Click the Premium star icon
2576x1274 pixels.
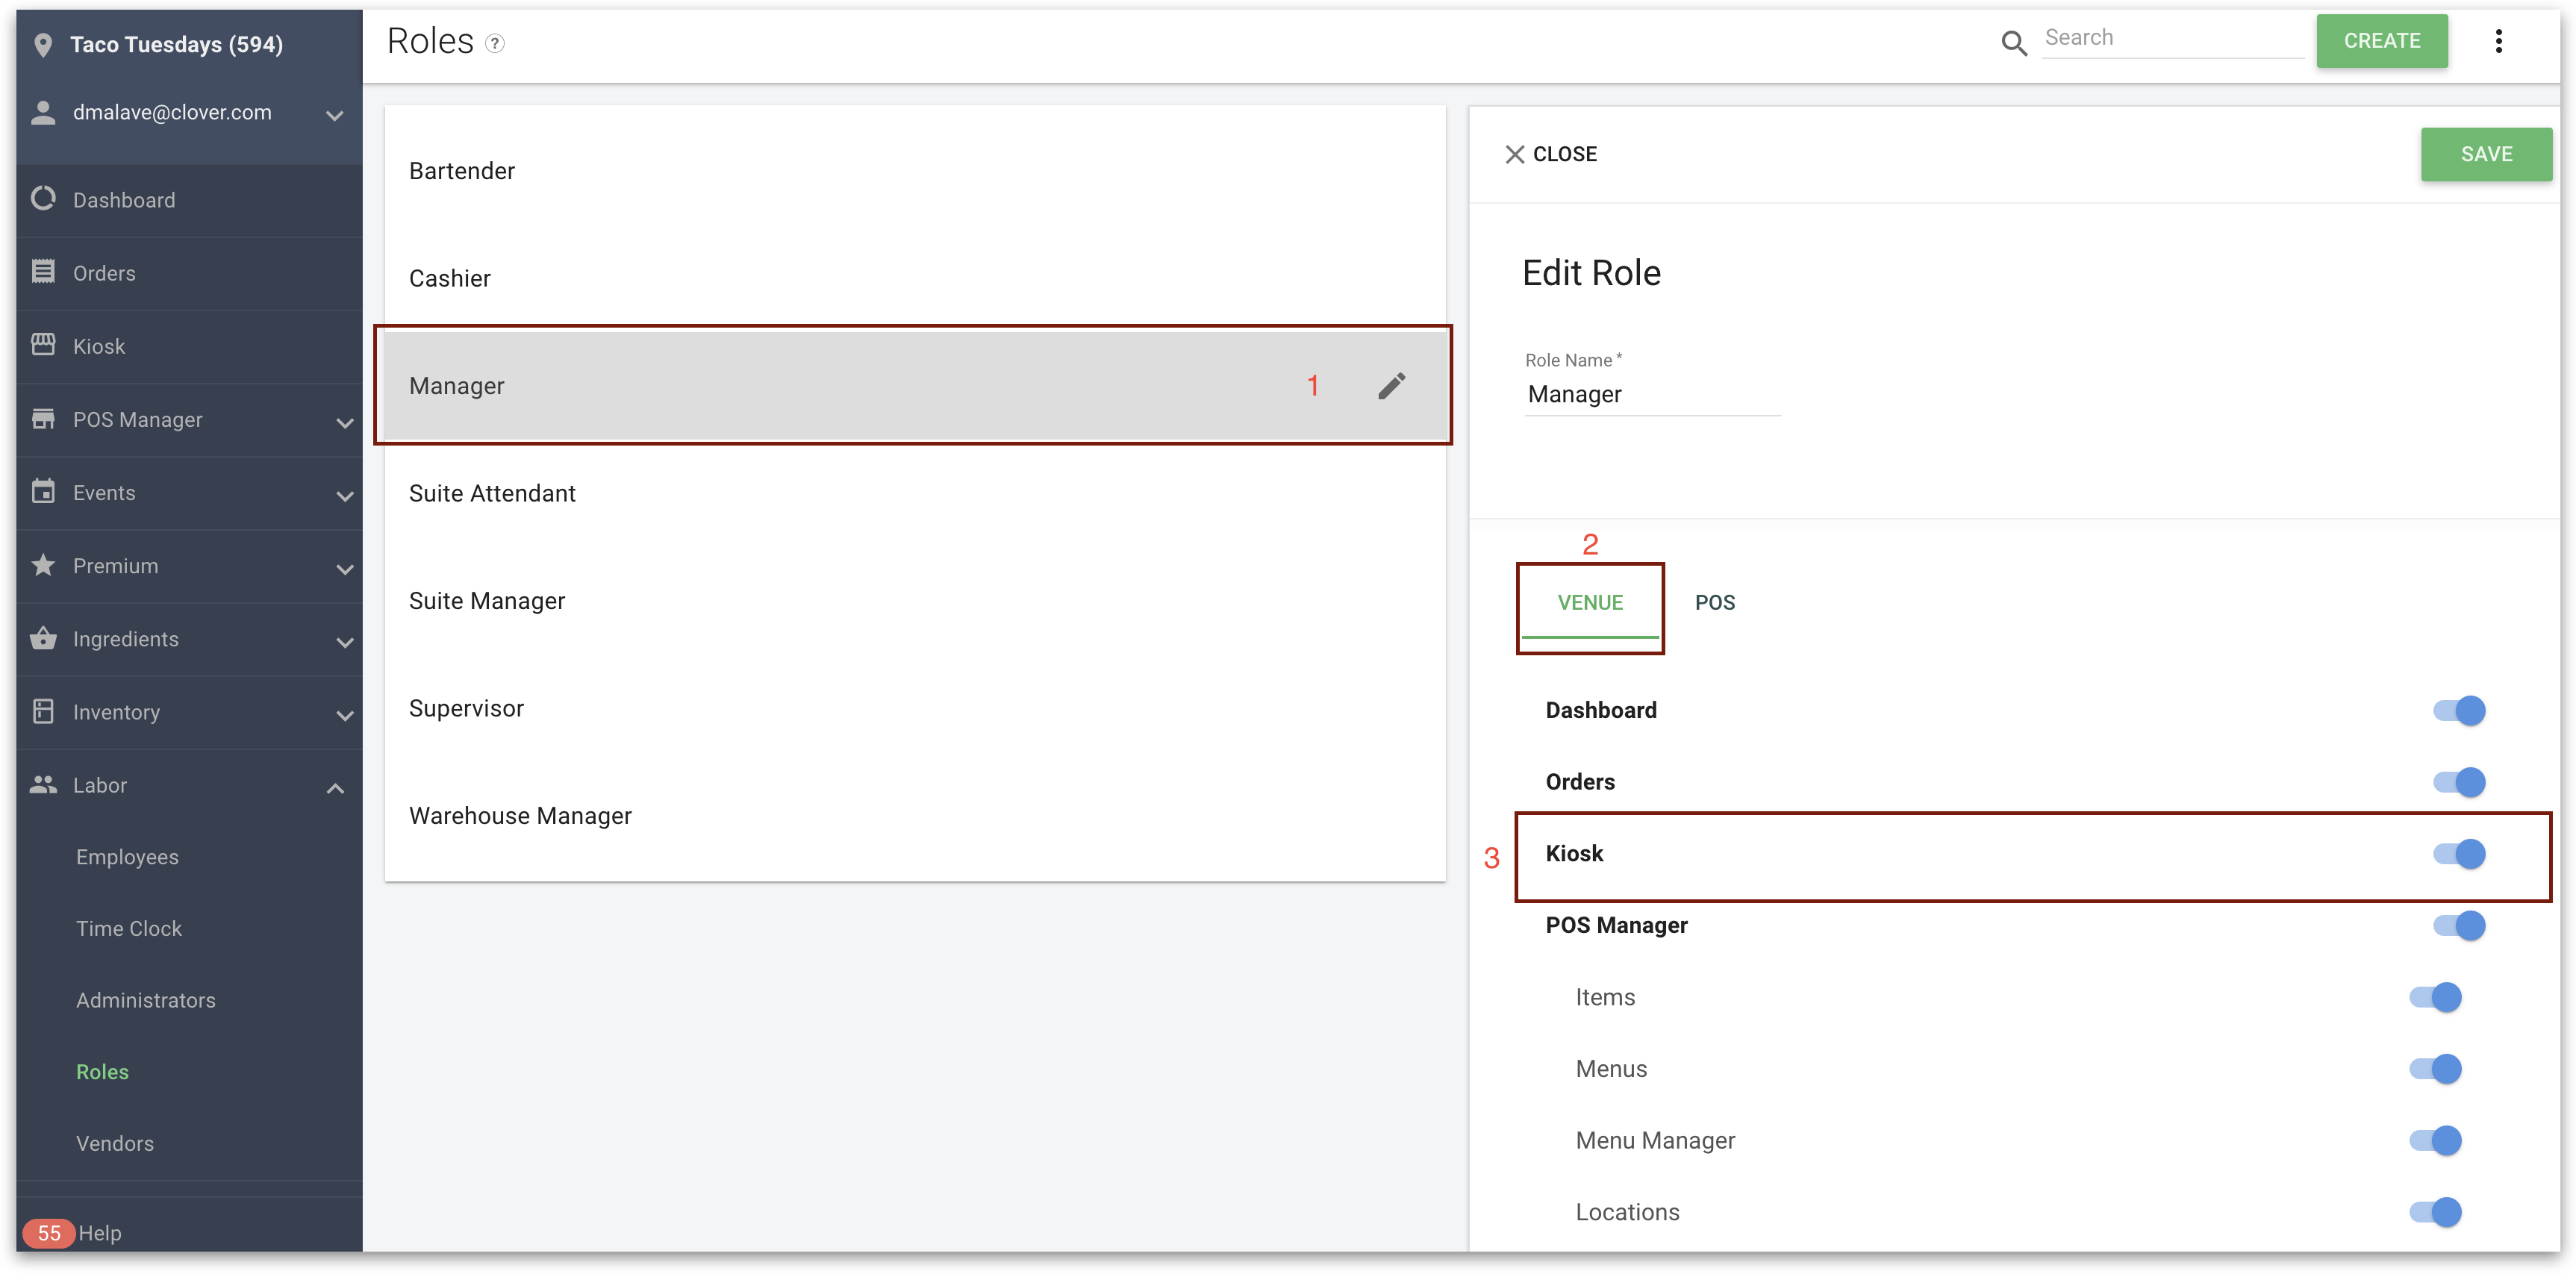coord(43,564)
